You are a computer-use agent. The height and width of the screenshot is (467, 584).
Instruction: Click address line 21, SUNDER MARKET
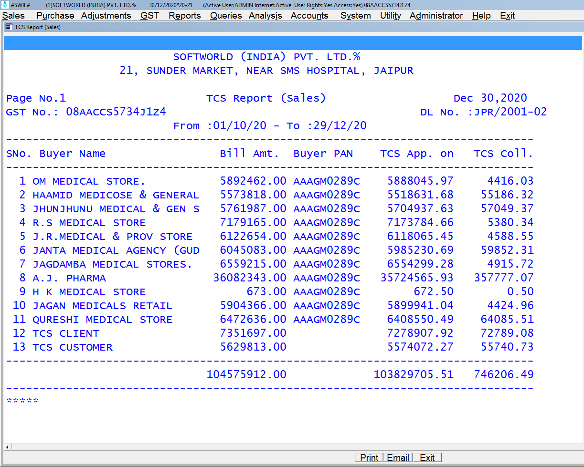tap(266, 71)
